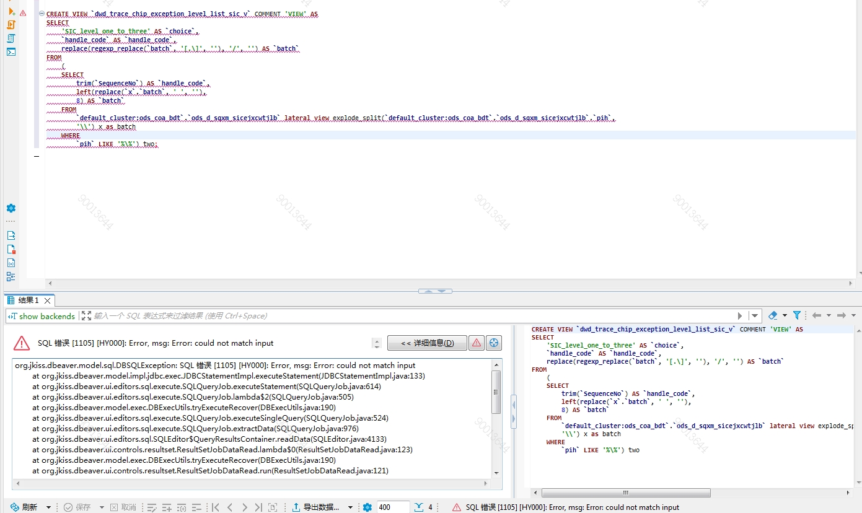The width and height of the screenshot is (862, 513).
Task: Click the edit cell row icon
Action: click(152, 507)
